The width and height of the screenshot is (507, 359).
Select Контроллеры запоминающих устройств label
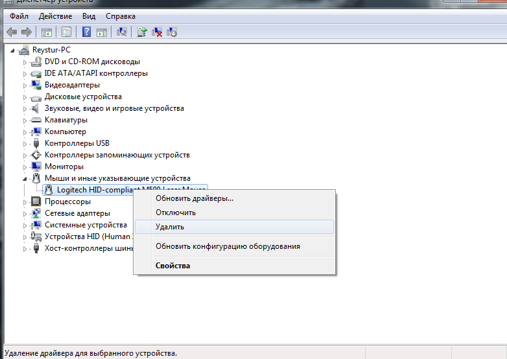tap(117, 155)
